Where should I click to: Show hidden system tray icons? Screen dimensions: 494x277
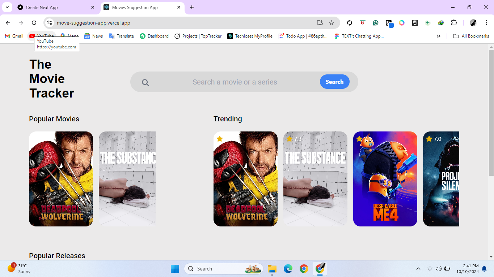tap(418, 269)
